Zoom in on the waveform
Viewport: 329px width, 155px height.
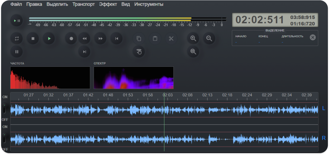[x=193, y=39]
